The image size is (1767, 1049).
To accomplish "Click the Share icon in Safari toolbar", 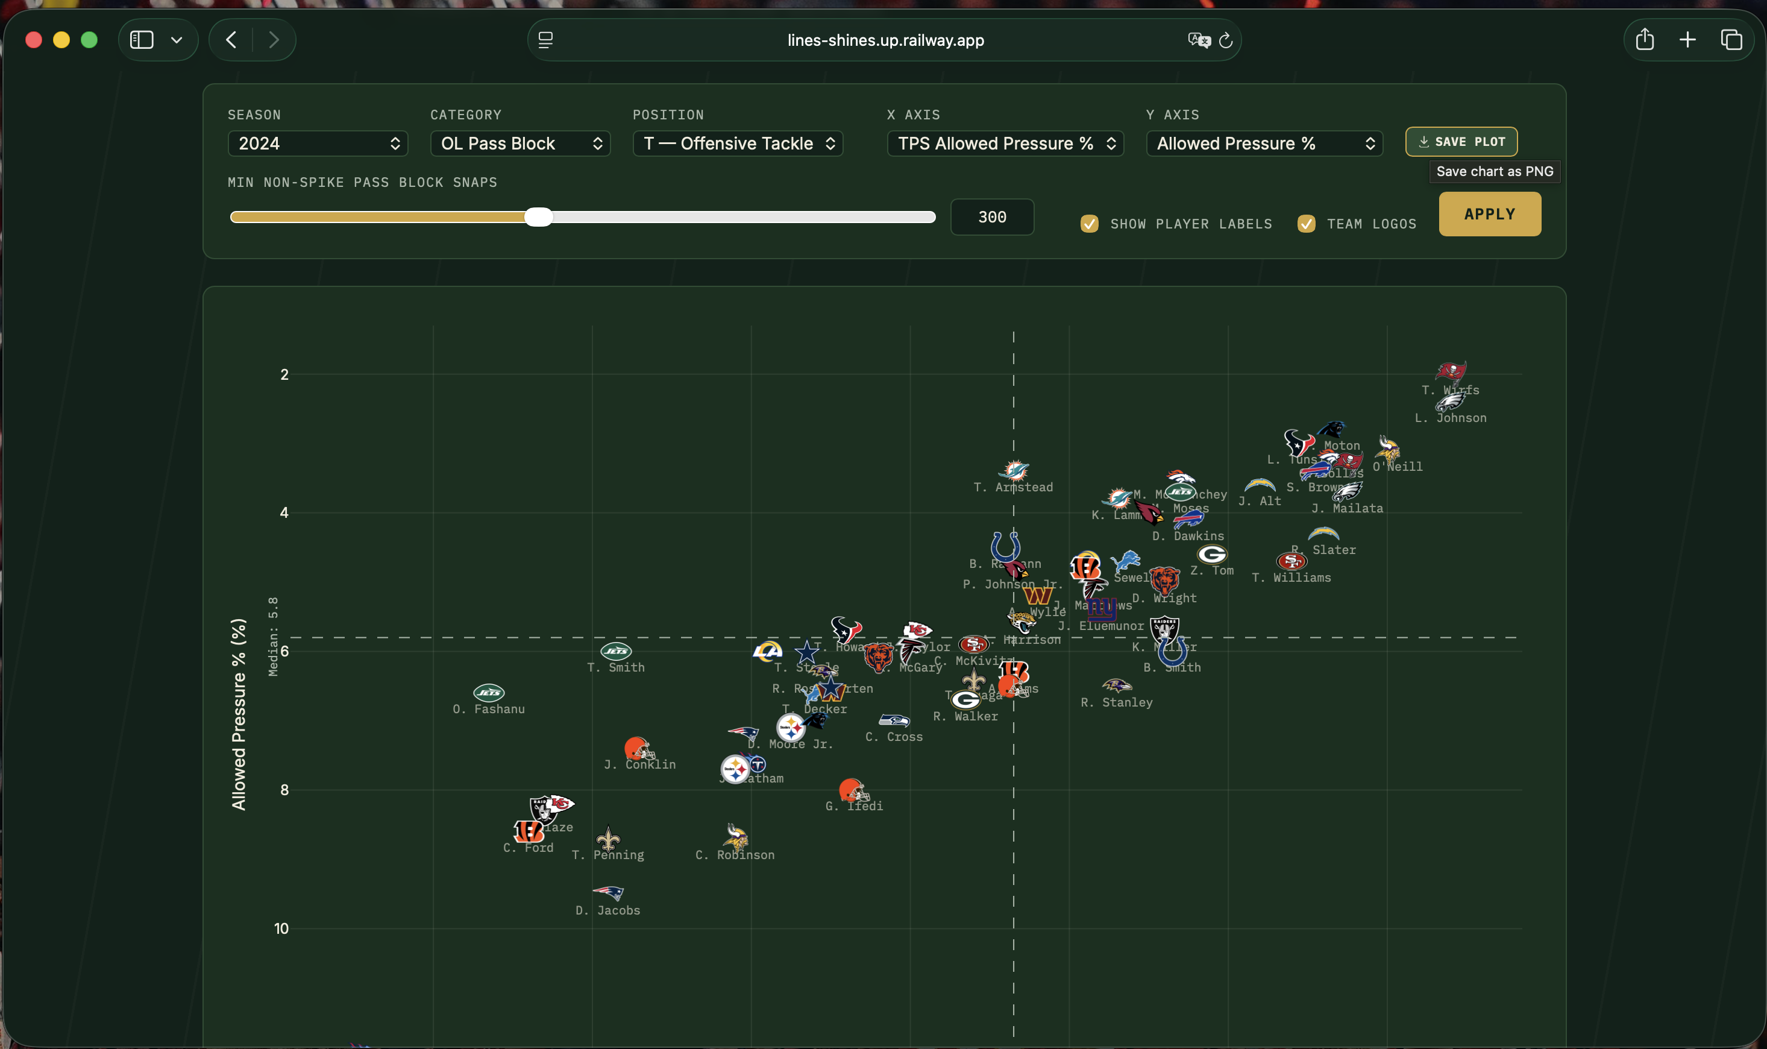I will (x=1645, y=40).
